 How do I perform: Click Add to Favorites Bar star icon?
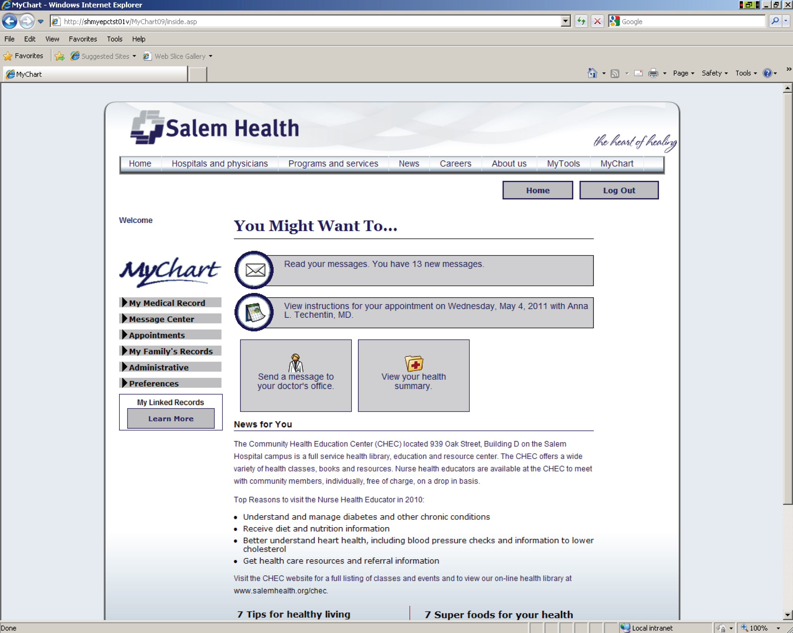point(60,56)
